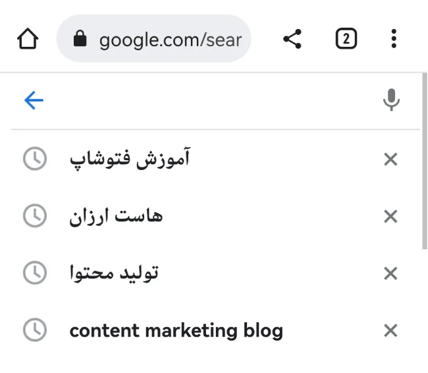This screenshot has height=373, width=428.
Task: Open the three-dot browser menu
Action: click(x=394, y=38)
